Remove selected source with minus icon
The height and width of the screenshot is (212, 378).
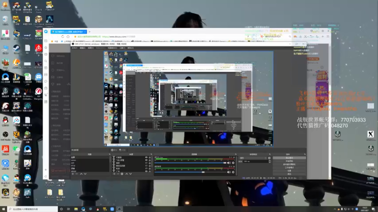pyautogui.click(x=118, y=174)
